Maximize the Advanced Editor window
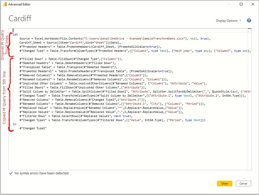This screenshot has width=259, height=195. coord(241,4)
